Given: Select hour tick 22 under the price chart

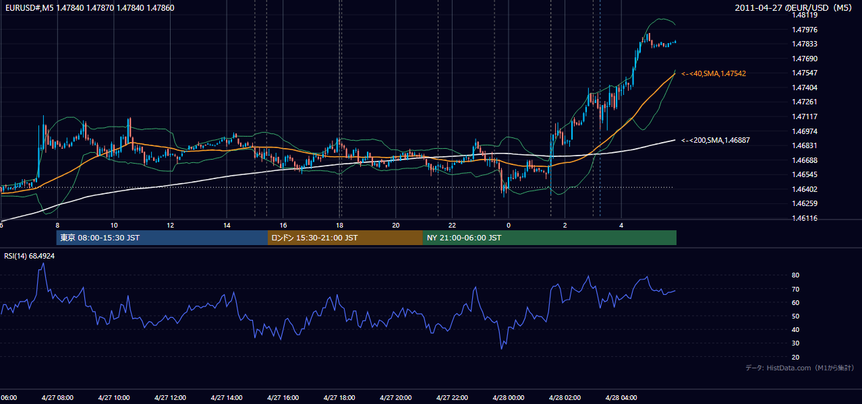Looking at the screenshot, I should 452,226.
